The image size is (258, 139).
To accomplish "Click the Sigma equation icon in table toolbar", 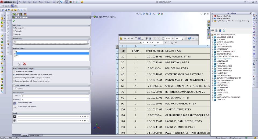I will [x=163, y=39].
